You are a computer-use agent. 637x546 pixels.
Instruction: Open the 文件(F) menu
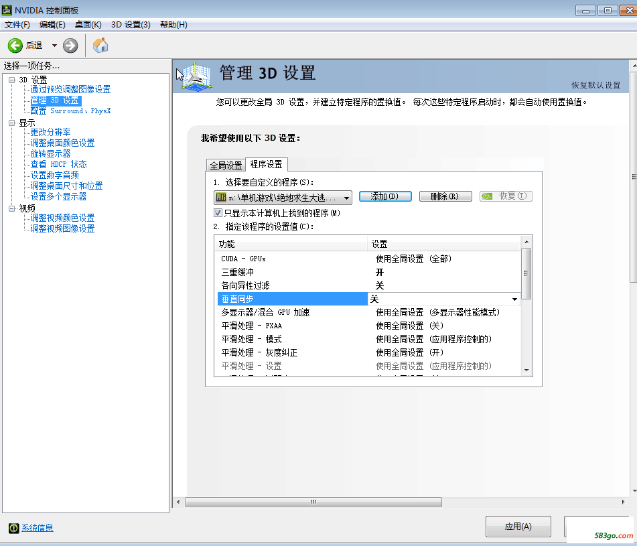point(17,25)
